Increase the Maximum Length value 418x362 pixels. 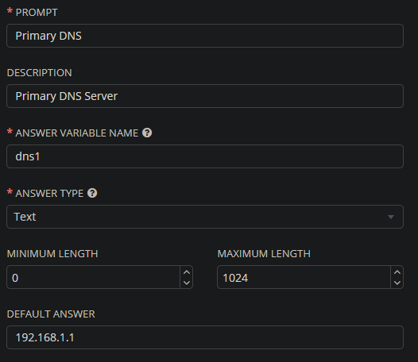point(397,272)
